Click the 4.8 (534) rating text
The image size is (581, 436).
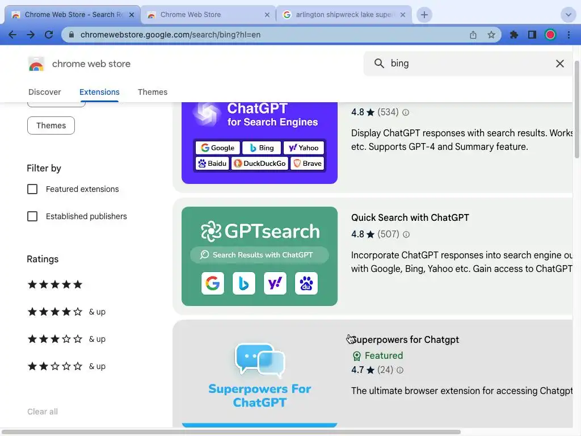(x=374, y=112)
